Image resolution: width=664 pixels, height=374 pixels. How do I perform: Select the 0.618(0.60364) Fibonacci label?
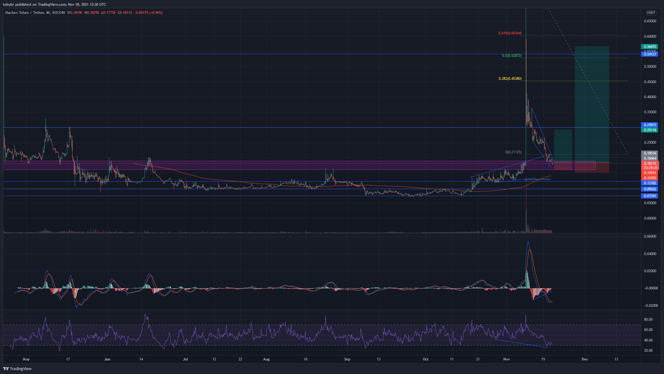point(510,33)
